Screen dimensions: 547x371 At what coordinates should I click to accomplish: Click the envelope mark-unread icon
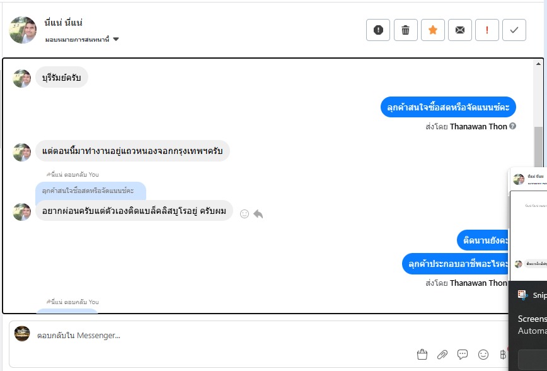[x=460, y=30]
